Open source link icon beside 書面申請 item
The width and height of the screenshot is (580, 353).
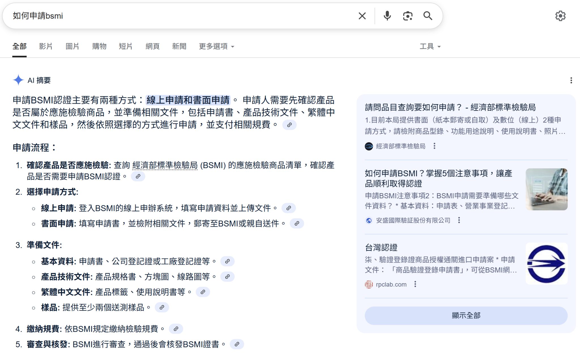pyautogui.click(x=297, y=223)
